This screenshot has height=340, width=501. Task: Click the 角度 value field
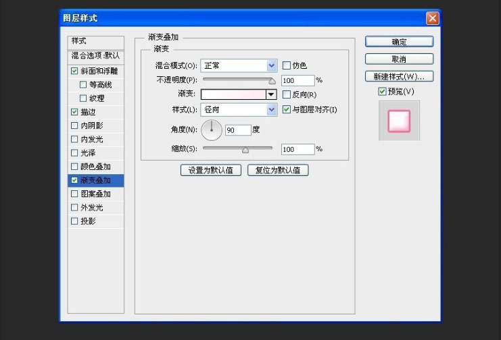click(238, 130)
